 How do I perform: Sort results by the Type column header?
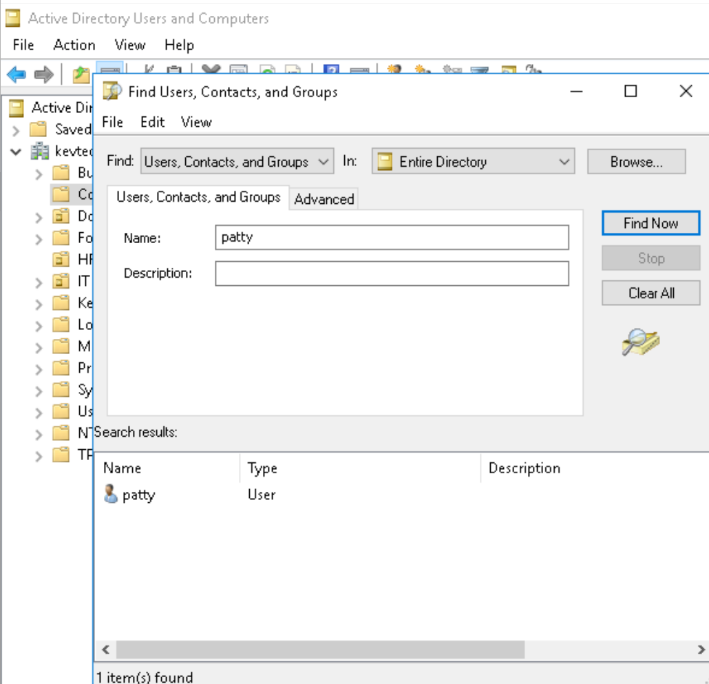click(x=360, y=468)
